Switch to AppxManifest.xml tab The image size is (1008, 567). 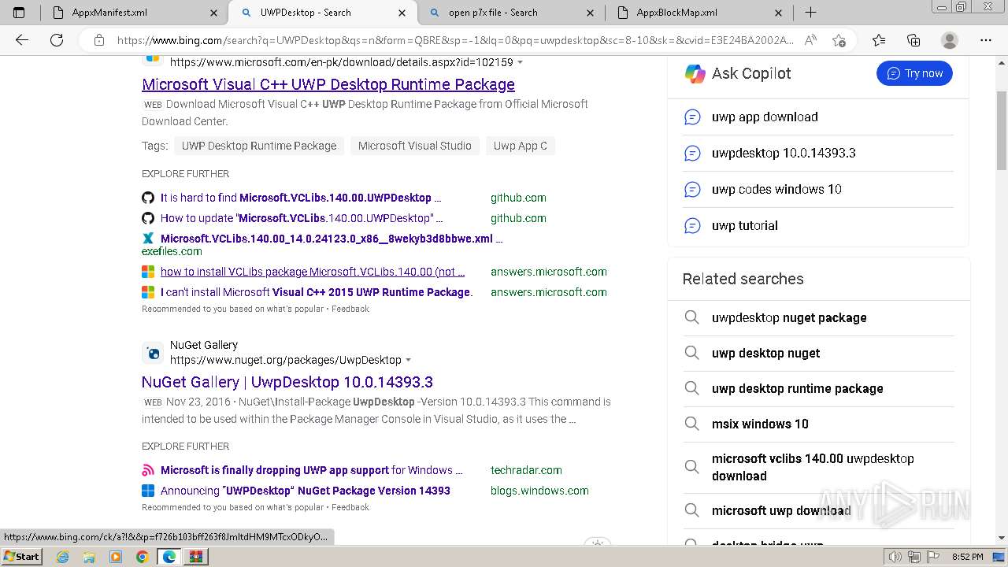tap(134, 13)
